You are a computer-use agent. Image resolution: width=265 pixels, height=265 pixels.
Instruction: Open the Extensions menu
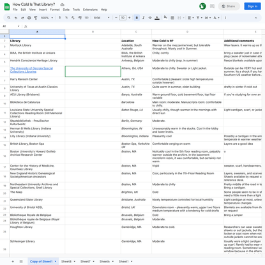90,10
